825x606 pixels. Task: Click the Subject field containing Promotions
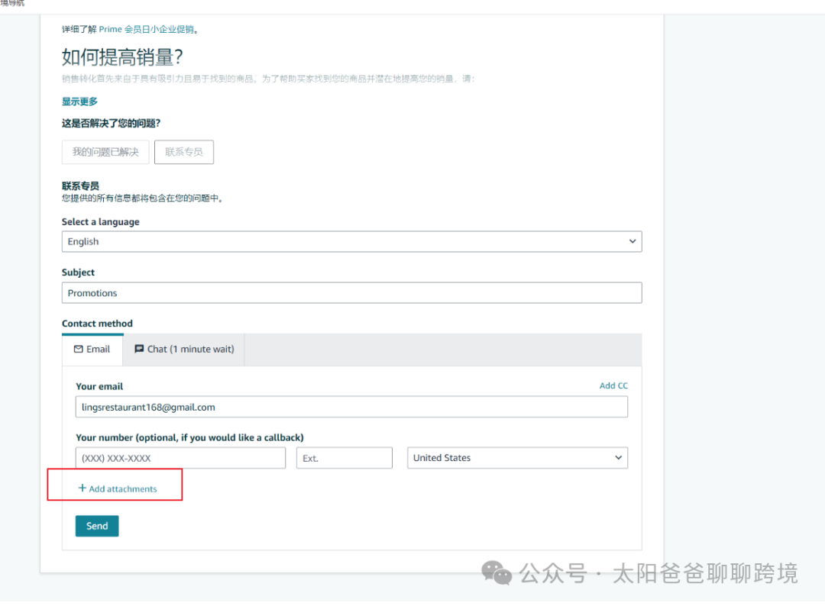[351, 293]
